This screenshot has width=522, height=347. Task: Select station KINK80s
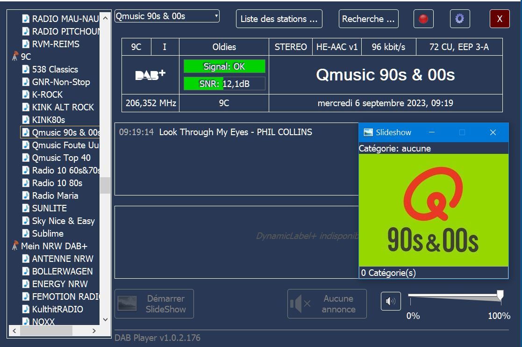click(x=48, y=120)
